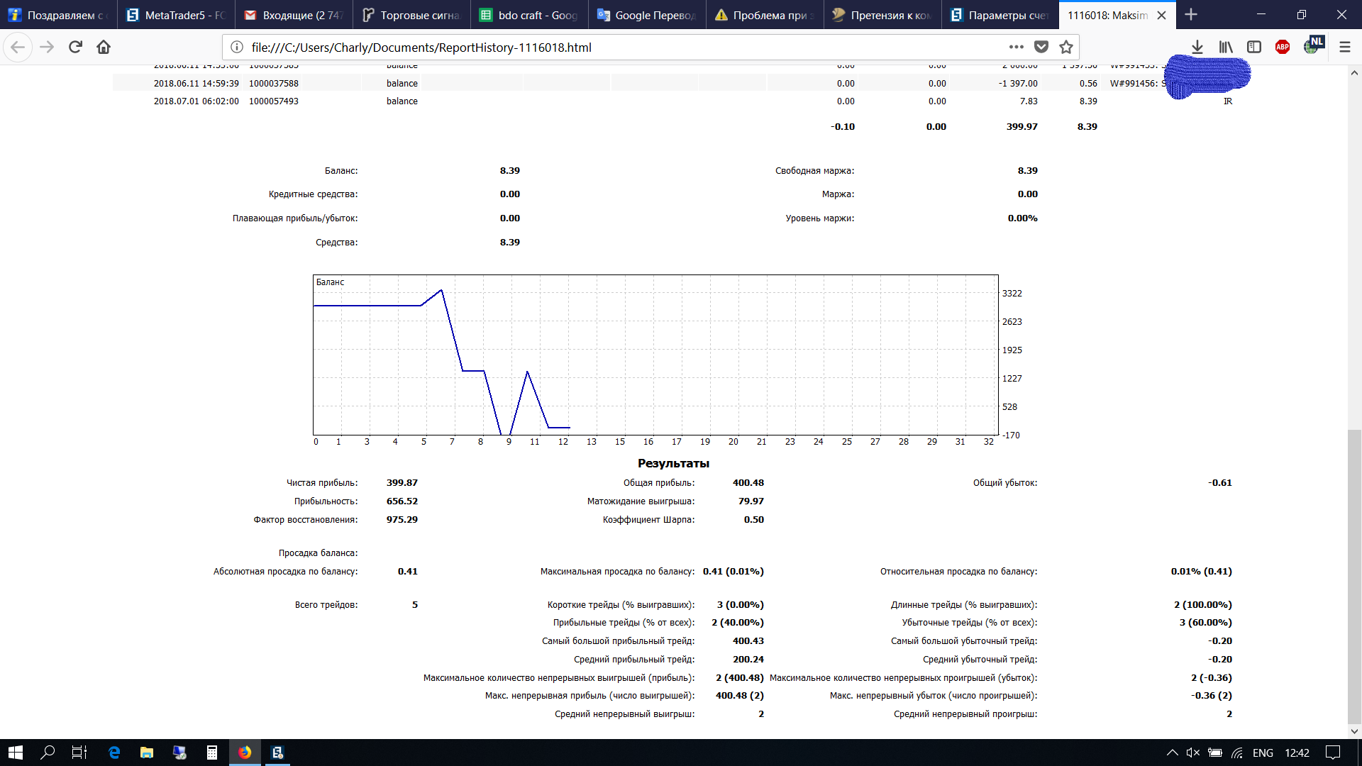The width and height of the screenshot is (1362, 766).
Task: Select Фактор восстановления value 975.29
Action: (402, 519)
